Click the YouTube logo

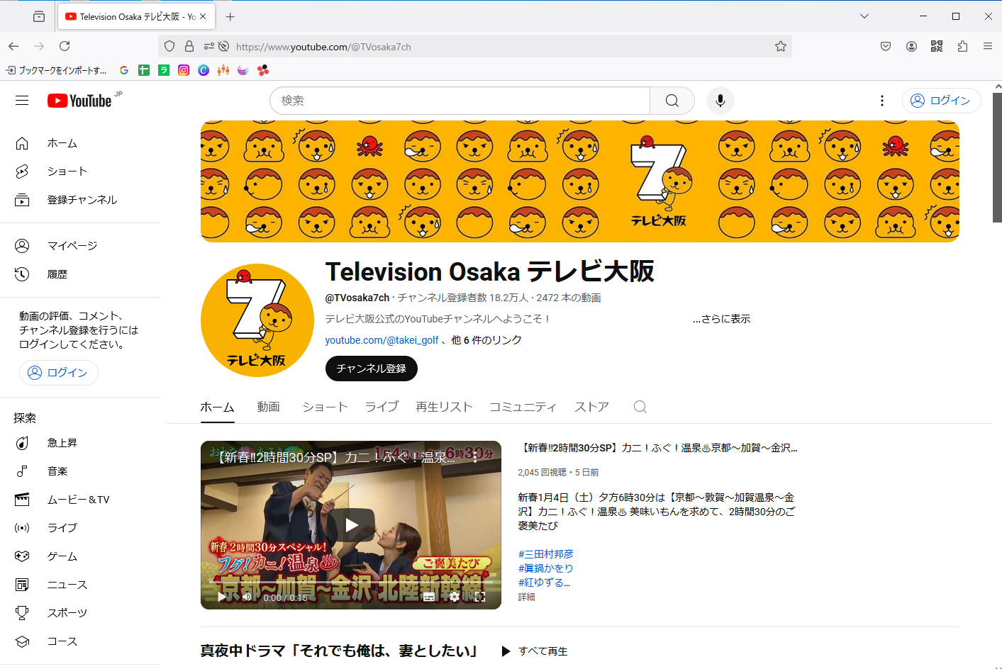click(79, 101)
